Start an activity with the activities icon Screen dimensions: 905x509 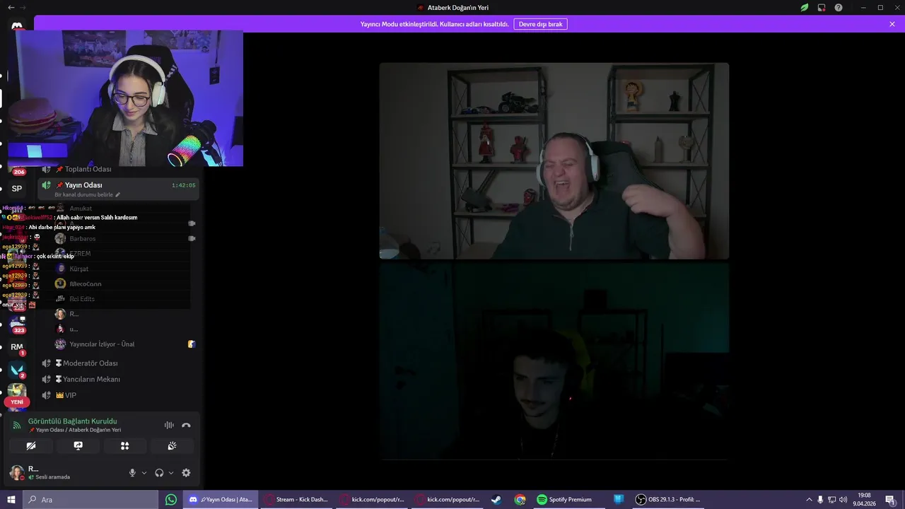[x=124, y=446]
